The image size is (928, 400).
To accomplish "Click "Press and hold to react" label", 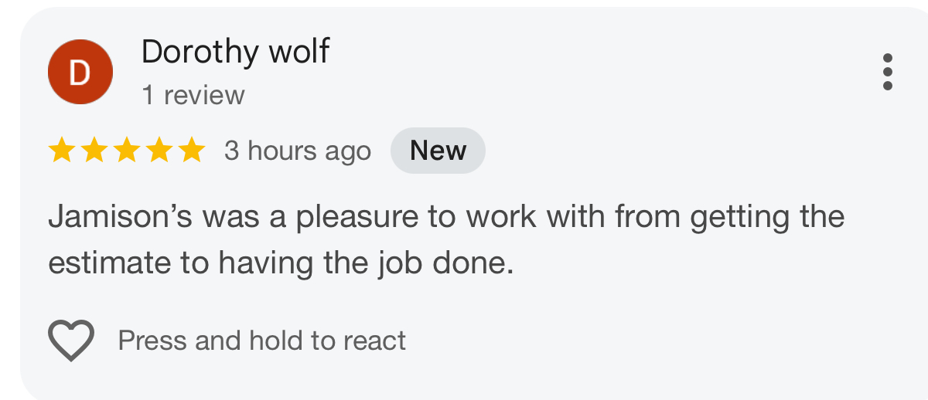I will pyautogui.click(x=261, y=341).
